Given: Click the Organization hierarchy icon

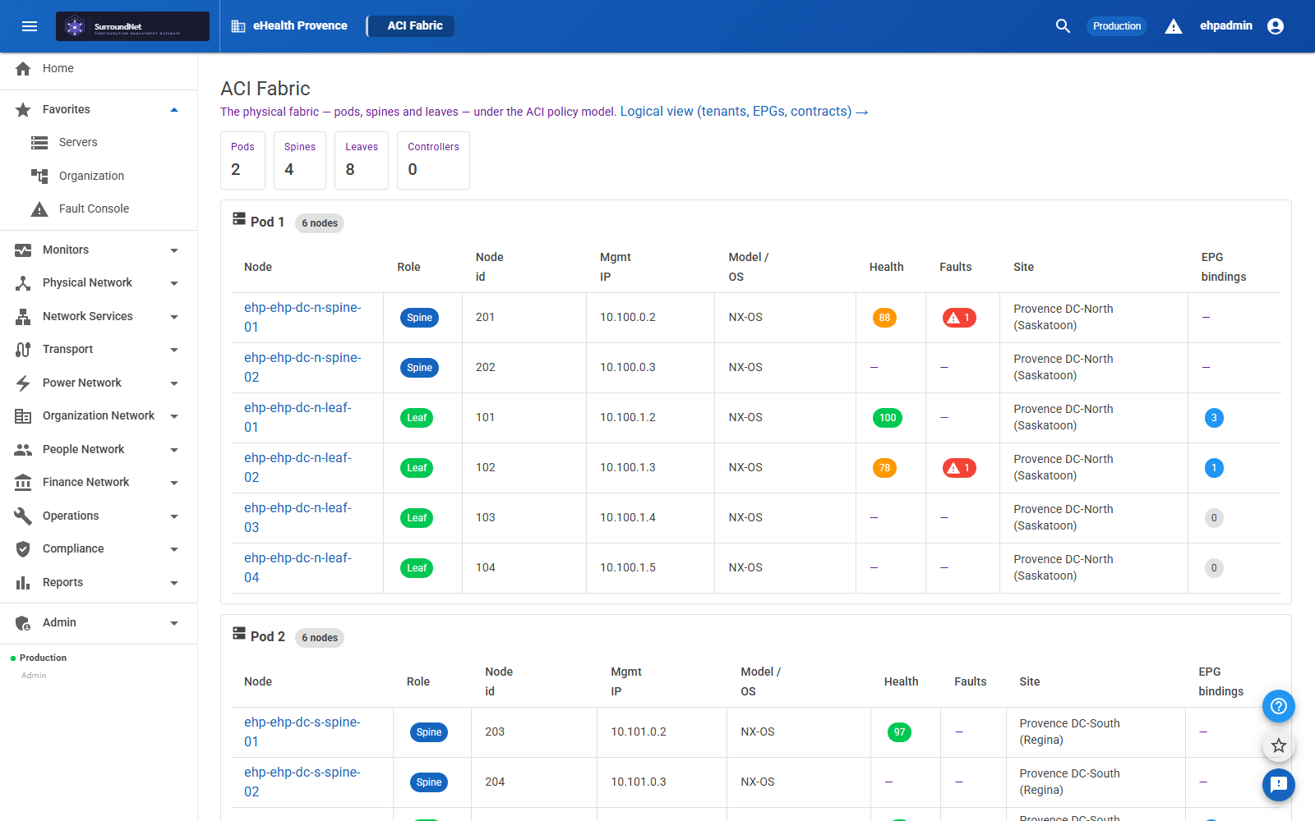Looking at the screenshot, I should click(39, 176).
